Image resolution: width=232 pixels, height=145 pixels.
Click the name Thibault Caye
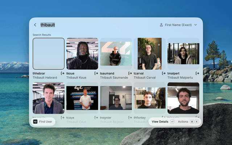point(76,122)
